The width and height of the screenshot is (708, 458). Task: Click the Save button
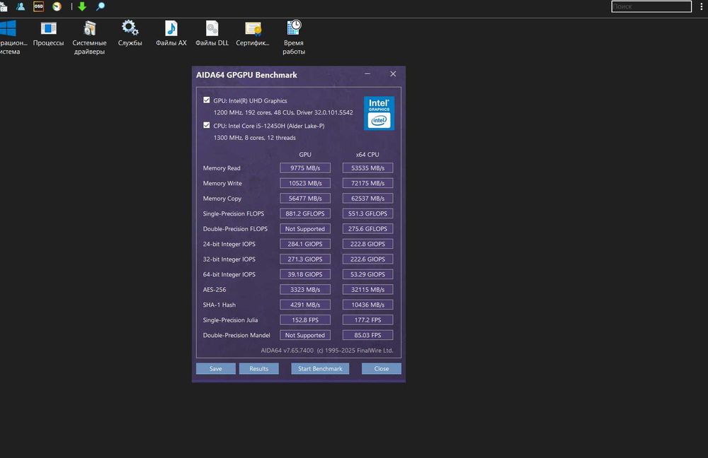coord(215,369)
